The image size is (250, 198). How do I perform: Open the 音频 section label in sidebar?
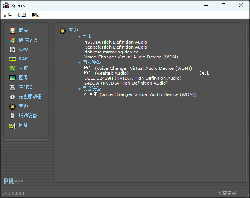23,106
